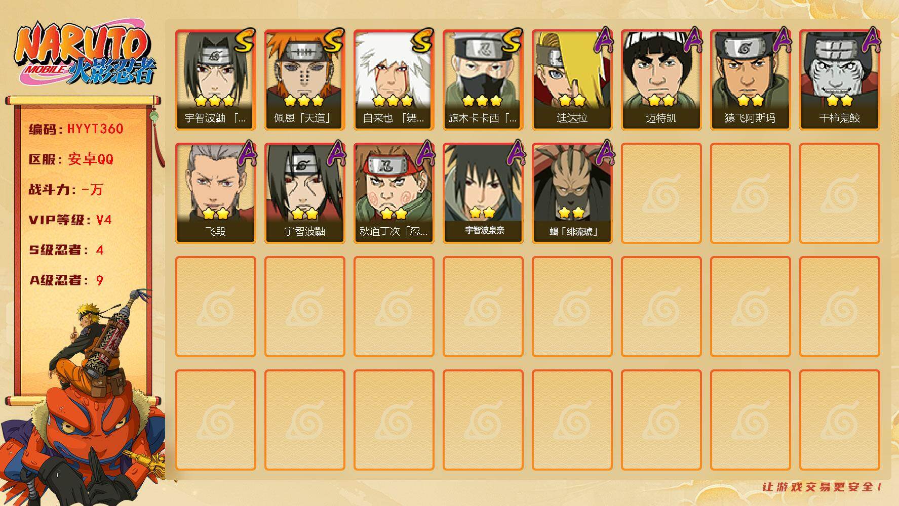The height and width of the screenshot is (506, 899).
Task: Open the 自来也 S-rank ninja card
Action: click(x=394, y=80)
